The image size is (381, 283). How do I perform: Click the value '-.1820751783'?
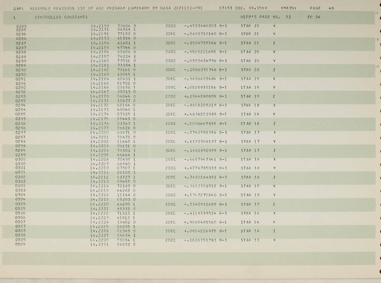pyautogui.click(x=200, y=240)
